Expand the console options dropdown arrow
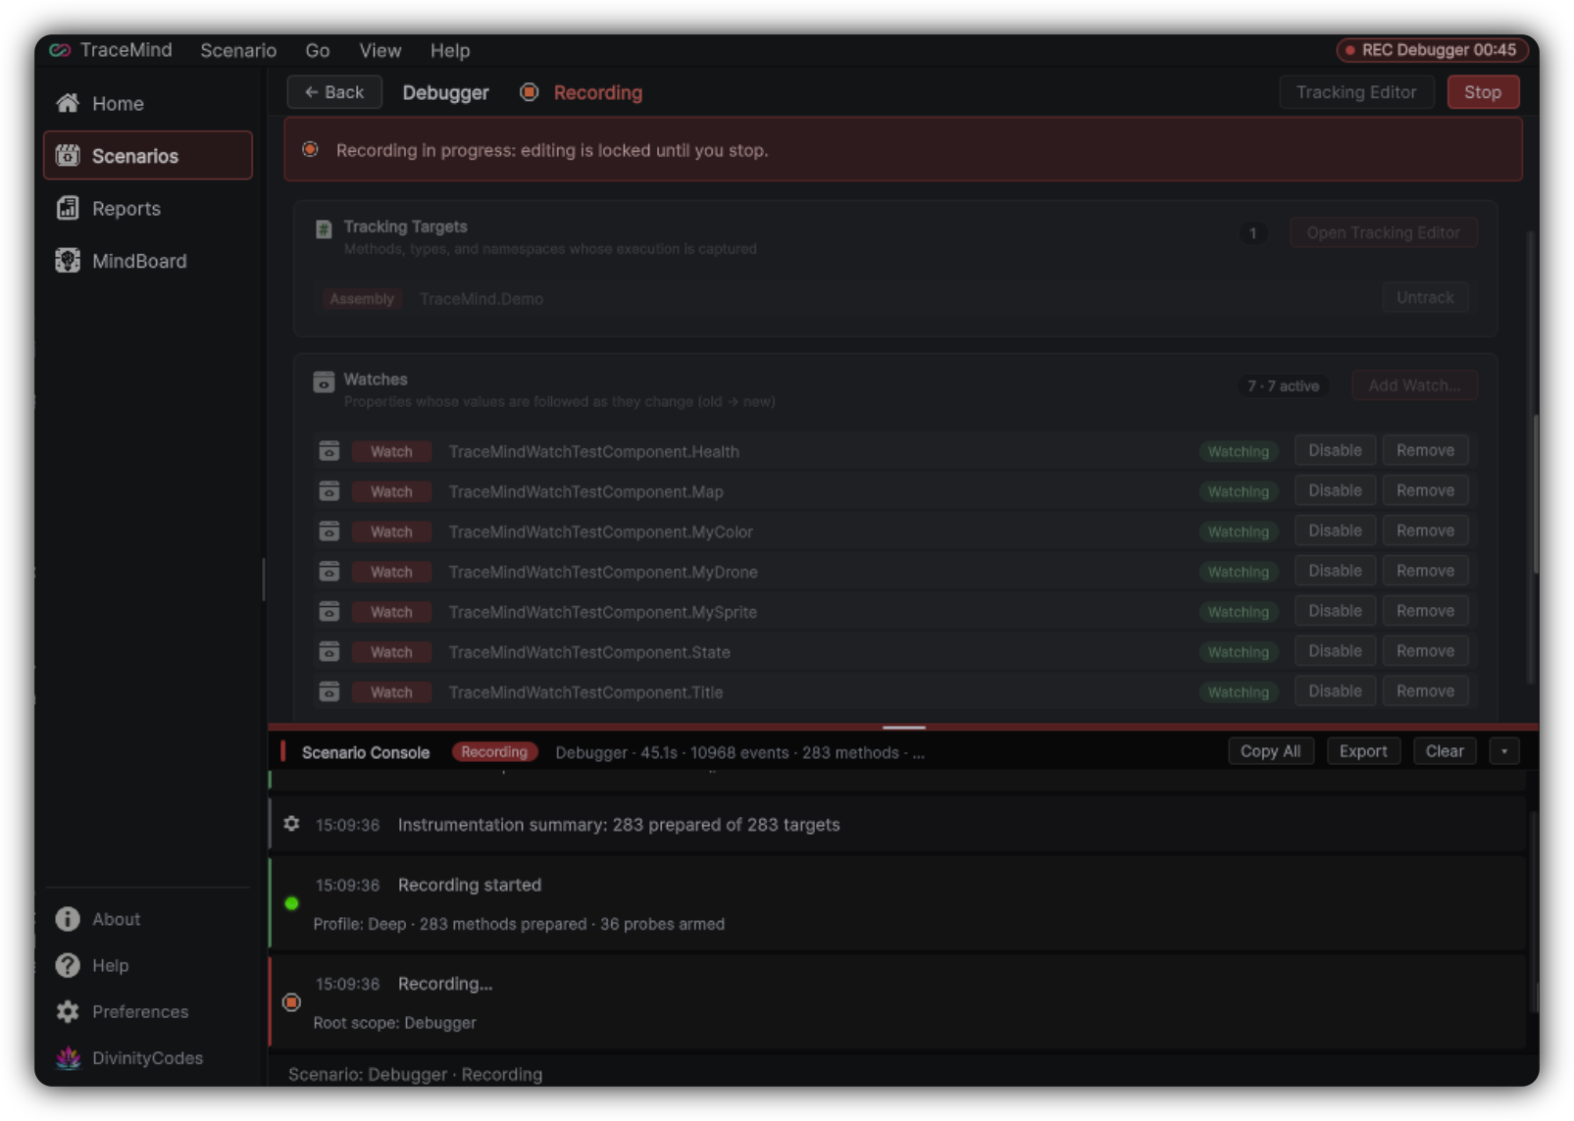1574x1121 pixels. click(1504, 751)
